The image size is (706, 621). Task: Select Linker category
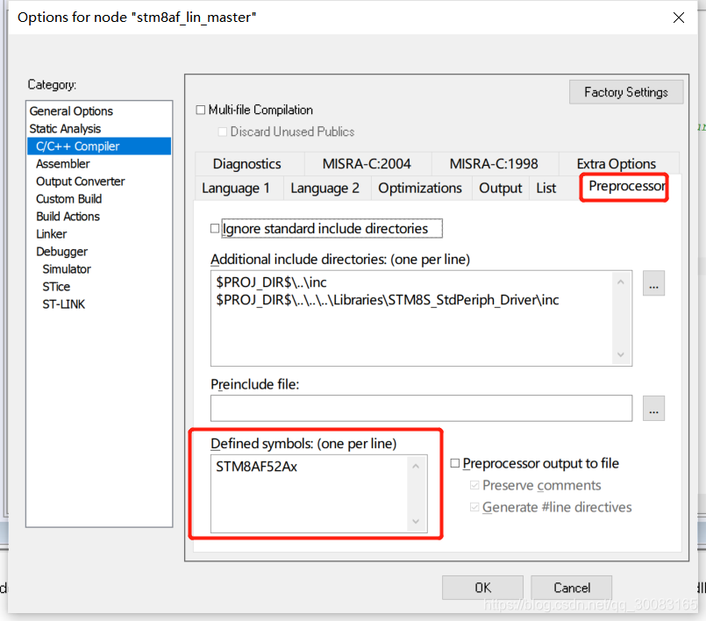pos(52,234)
